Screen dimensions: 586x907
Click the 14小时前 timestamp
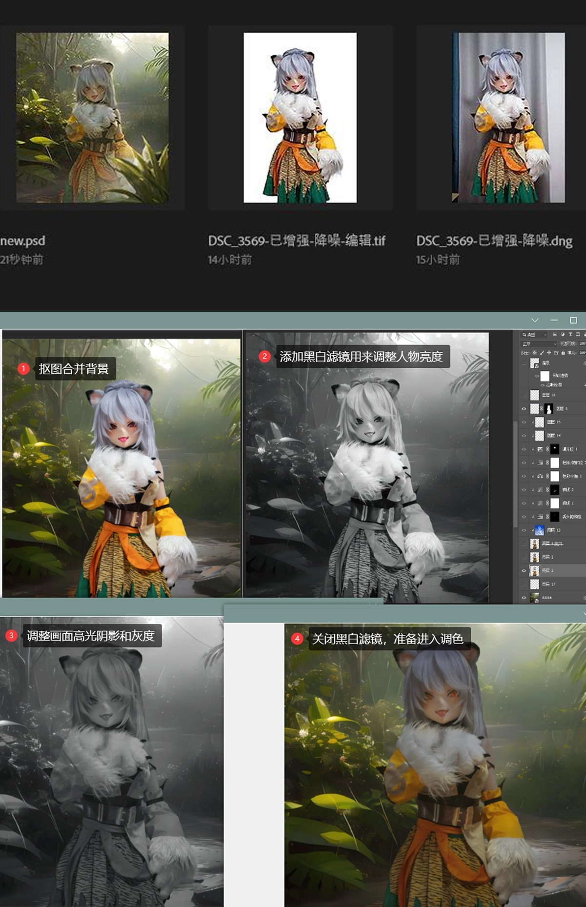[x=230, y=260]
